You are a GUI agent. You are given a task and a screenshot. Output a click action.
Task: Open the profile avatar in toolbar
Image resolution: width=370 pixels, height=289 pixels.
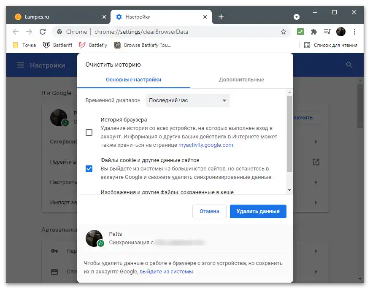click(x=341, y=32)
